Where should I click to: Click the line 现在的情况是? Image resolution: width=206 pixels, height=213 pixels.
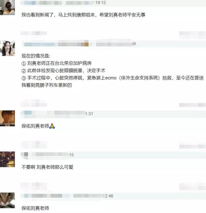click(x=36, y=56)
